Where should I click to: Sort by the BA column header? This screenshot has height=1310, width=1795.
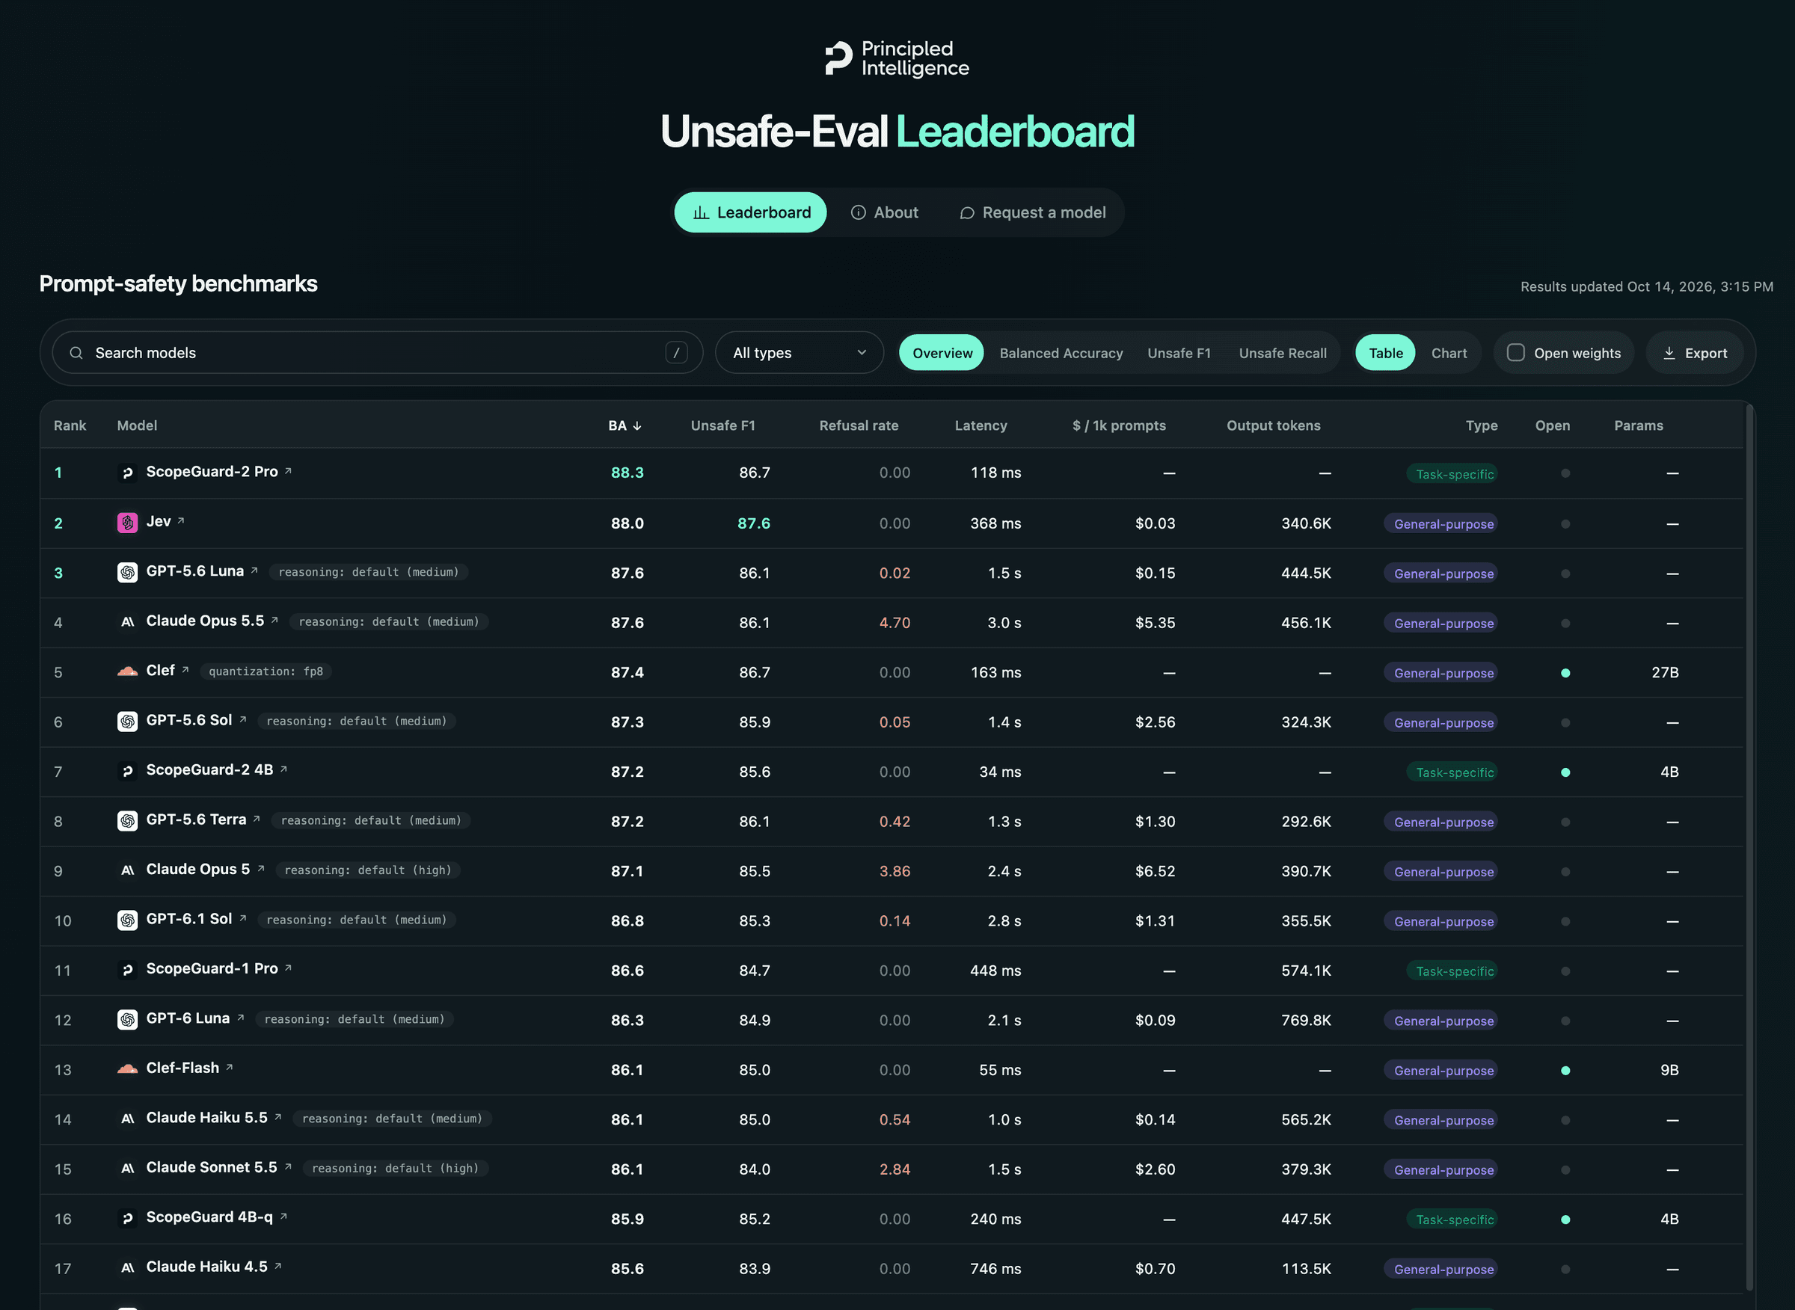coord(625,426)
